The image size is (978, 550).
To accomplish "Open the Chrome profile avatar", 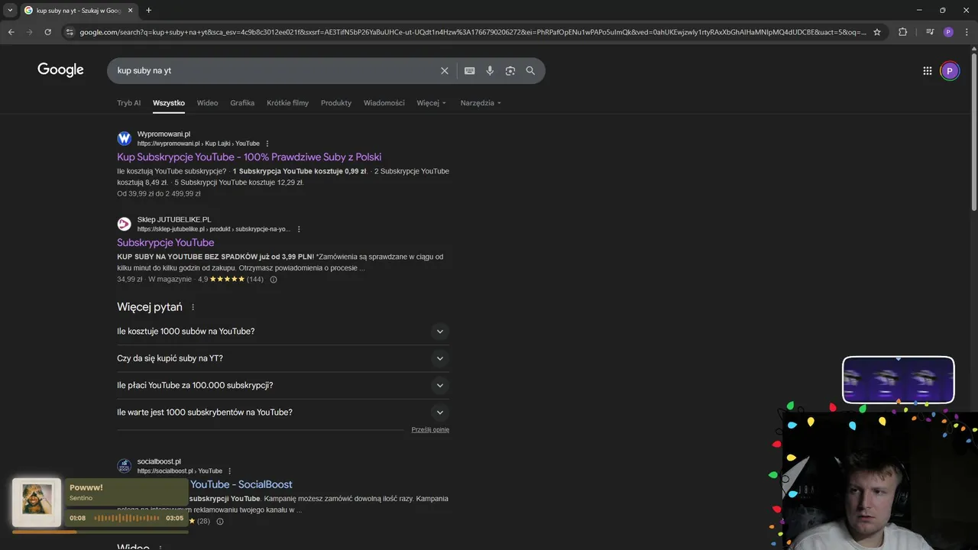I will tap(948, 32).
